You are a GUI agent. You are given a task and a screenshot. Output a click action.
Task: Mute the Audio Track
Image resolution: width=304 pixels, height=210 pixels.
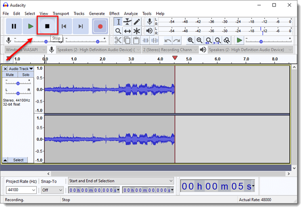coord(10,75)
